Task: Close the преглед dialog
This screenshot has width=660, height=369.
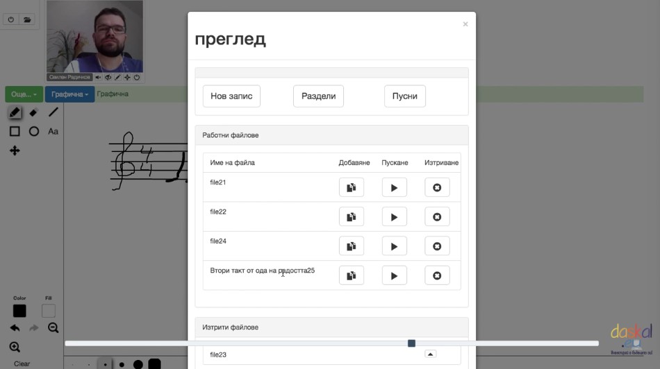Action: pyautogui.click(x=465, y=24)
